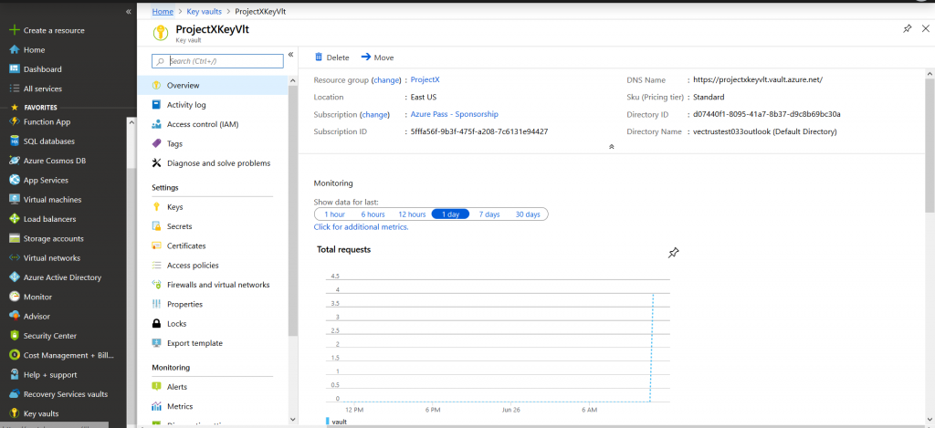Image resolution: width=935 pixels, height=428 pixels.
Task: Open Security Center from sidebar
Action: (x=50, y=336)
